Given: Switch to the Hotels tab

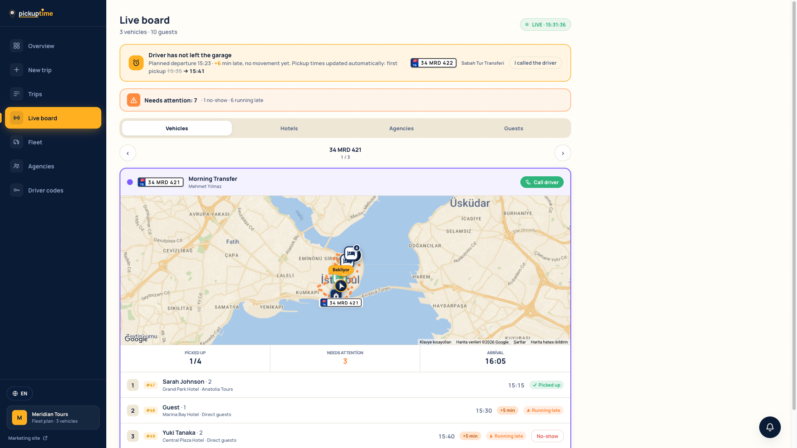Looking at the screenshot, I should point(289,128).
